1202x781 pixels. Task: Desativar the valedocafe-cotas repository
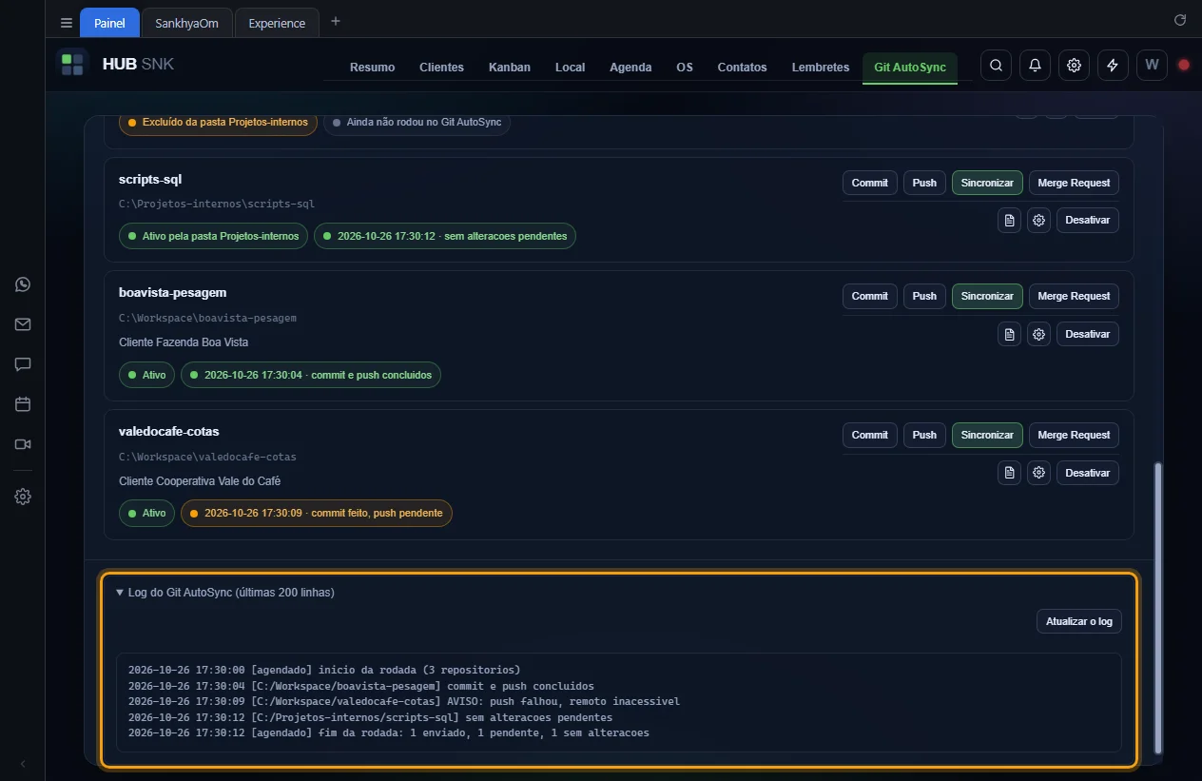(x=1088, y=473)
